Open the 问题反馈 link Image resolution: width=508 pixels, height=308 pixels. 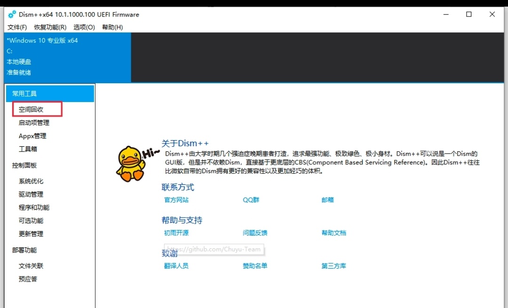255,233
